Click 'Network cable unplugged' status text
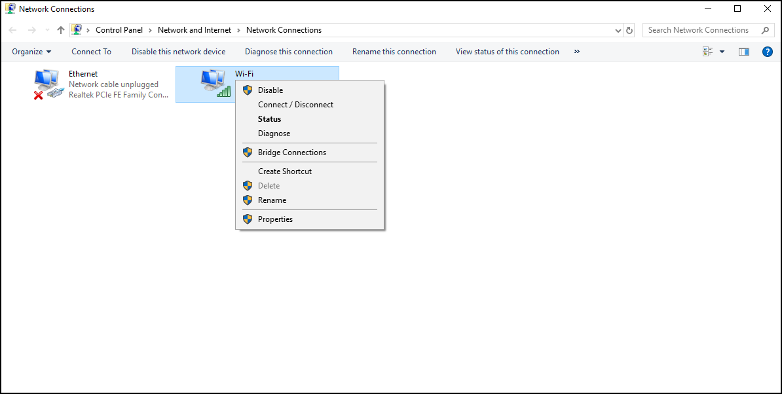The width and height of the screenshot is (782, 394). (x=114, y=84)
